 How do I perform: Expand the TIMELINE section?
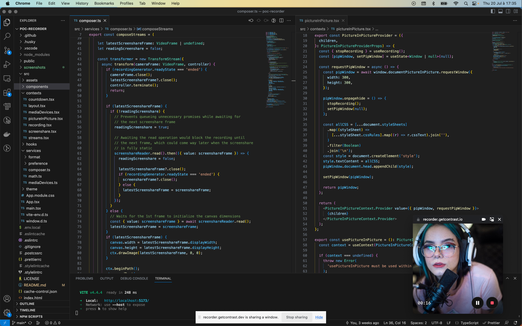point(42,310)
